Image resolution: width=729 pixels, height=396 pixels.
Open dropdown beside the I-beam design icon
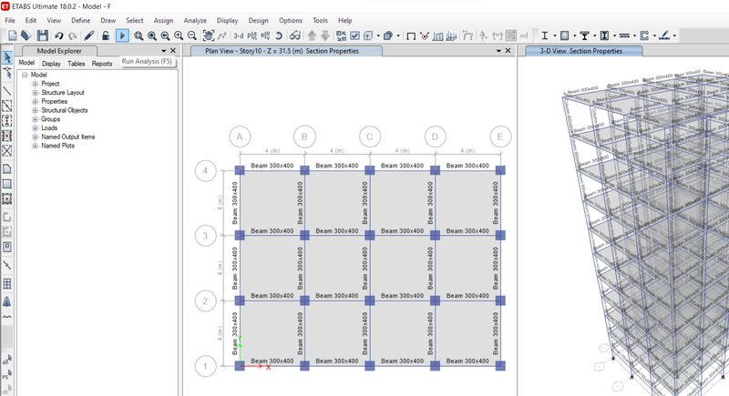(x=555, y=36)
